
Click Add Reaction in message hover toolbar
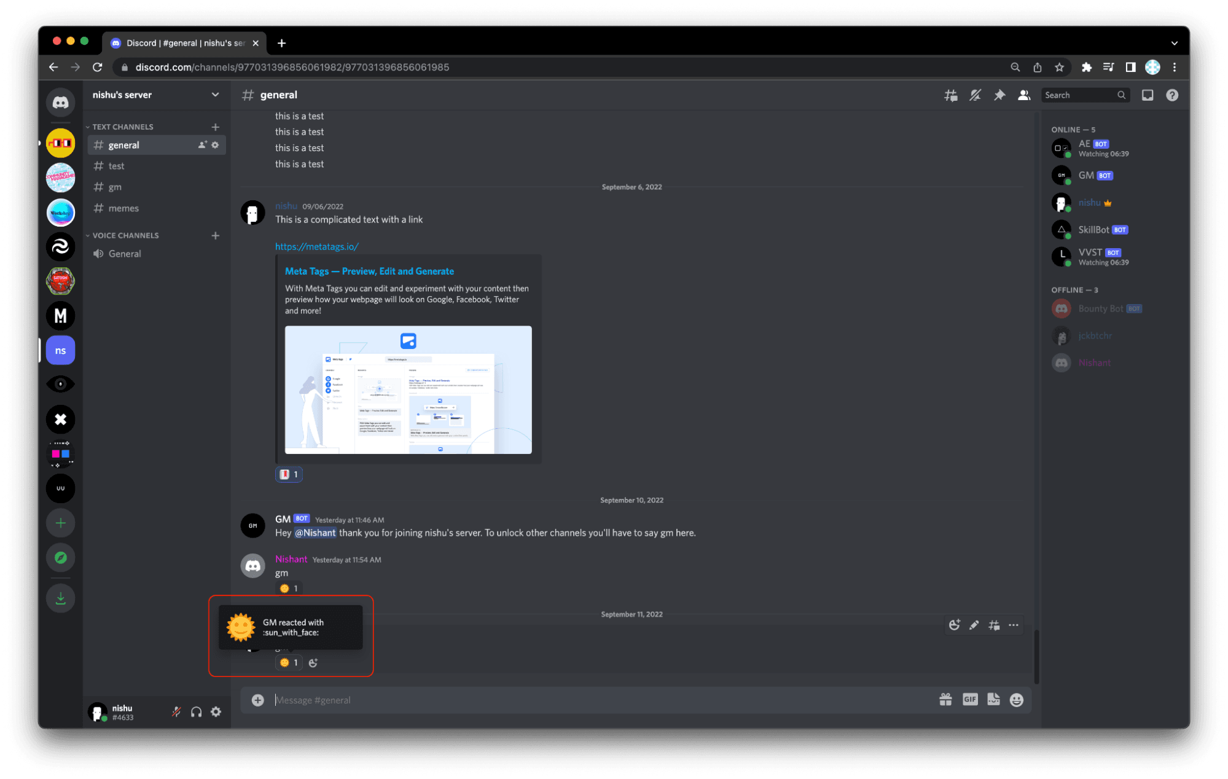[954, 625]
